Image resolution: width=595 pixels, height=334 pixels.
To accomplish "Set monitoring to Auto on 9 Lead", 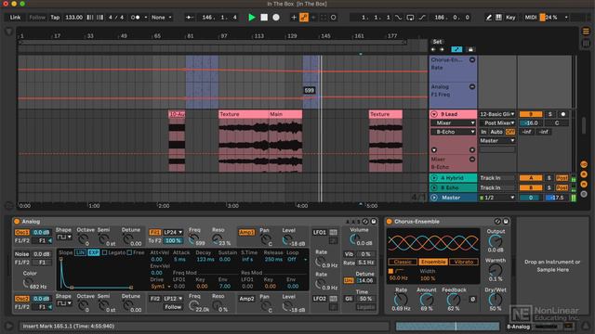I will (x=496, y=132).
